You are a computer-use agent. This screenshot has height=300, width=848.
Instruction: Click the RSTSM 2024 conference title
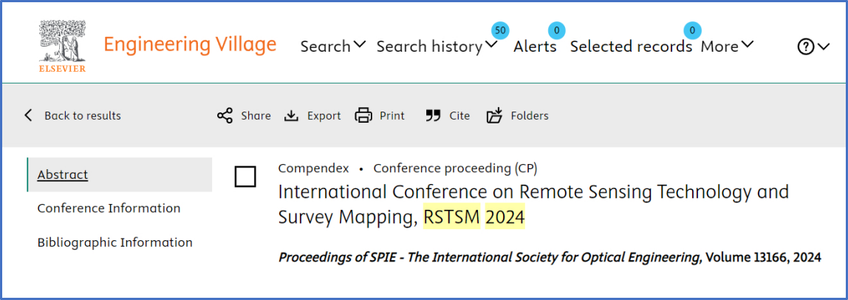point(533,205)
